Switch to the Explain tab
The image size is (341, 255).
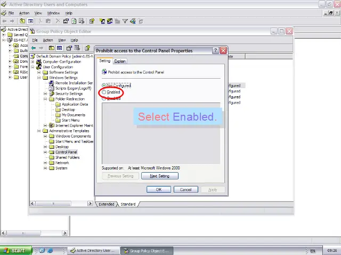click(x=120, y=62)
